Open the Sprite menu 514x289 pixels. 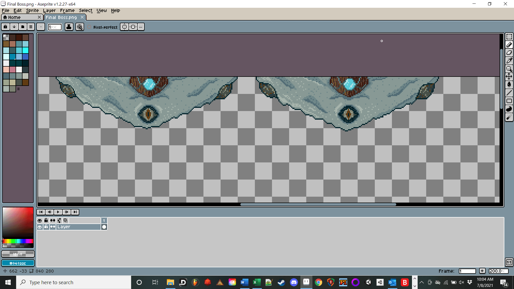click(x=32, y=10)
